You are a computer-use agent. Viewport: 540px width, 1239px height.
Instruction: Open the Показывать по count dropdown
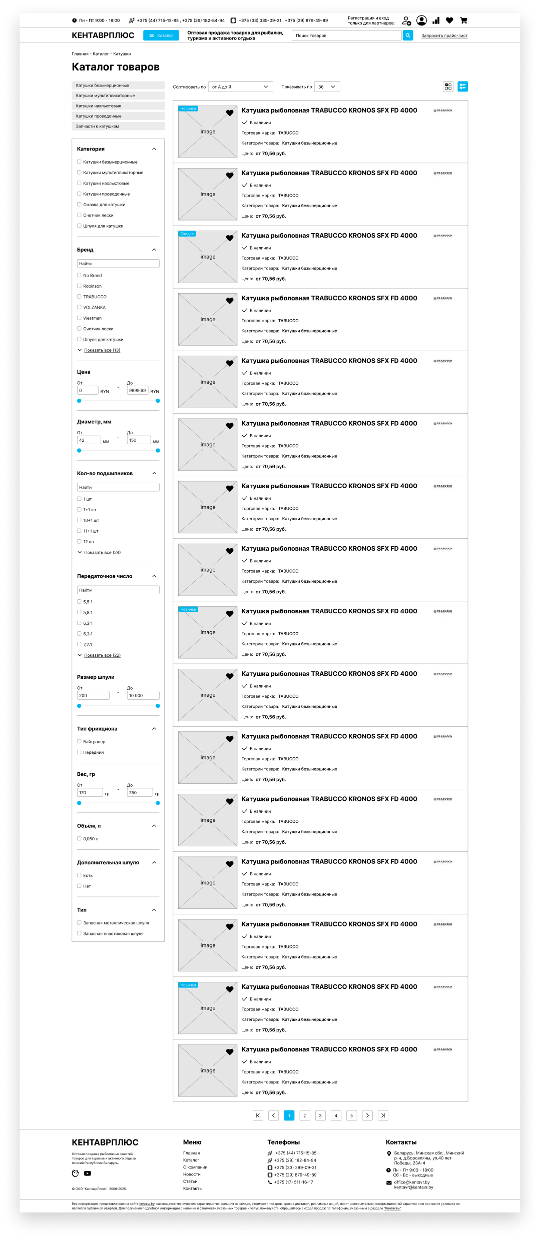[x=327, y=87]
